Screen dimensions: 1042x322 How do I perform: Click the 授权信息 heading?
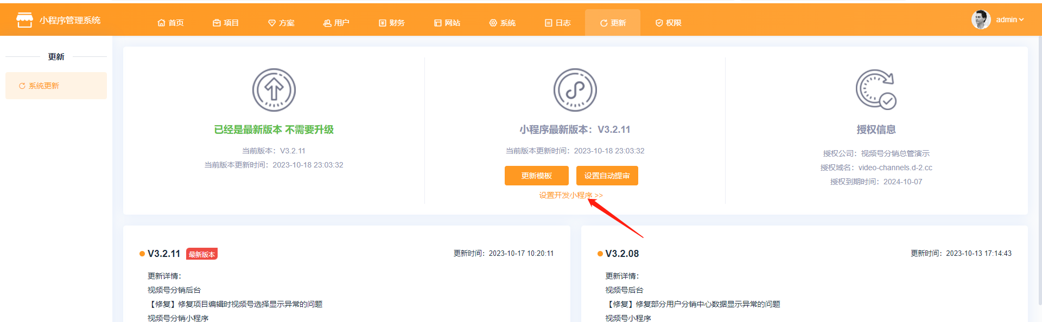click(876, 130)
